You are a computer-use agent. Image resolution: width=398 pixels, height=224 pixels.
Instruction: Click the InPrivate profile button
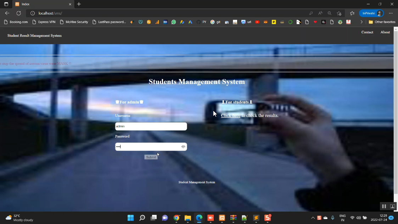371,13
